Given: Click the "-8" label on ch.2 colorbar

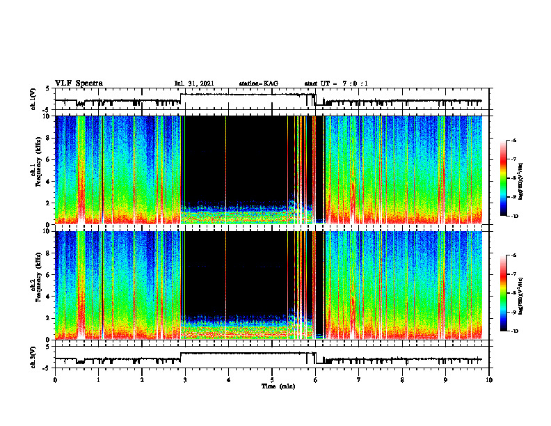Looking at the screenshot, I should tap(513, 293).
